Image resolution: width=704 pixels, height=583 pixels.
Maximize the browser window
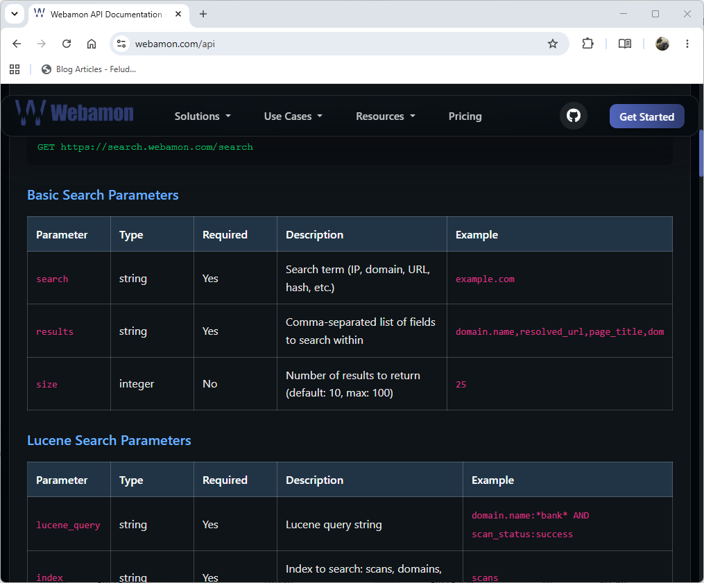(x=655, y=14)
